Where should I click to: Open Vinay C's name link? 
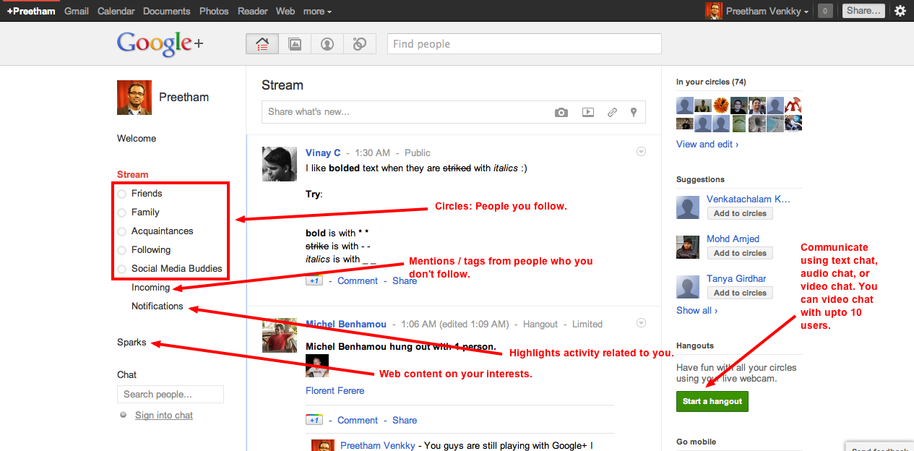click(x=323, y=153)
